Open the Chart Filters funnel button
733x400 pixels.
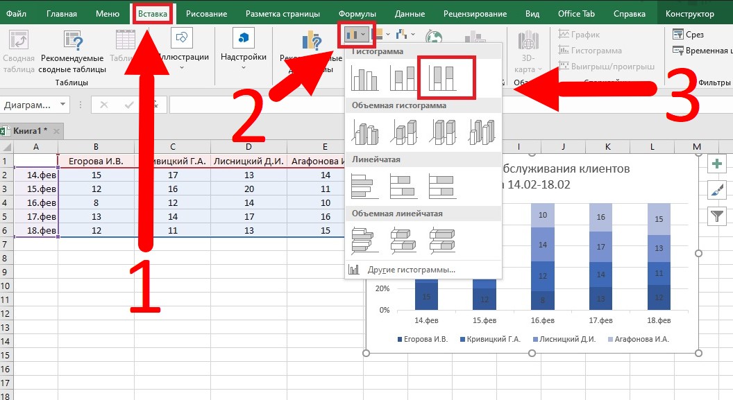716,216
